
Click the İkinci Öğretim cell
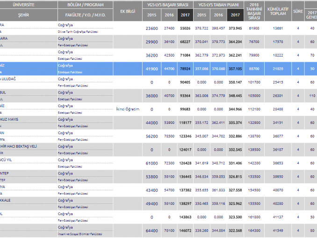click(127, 109)
